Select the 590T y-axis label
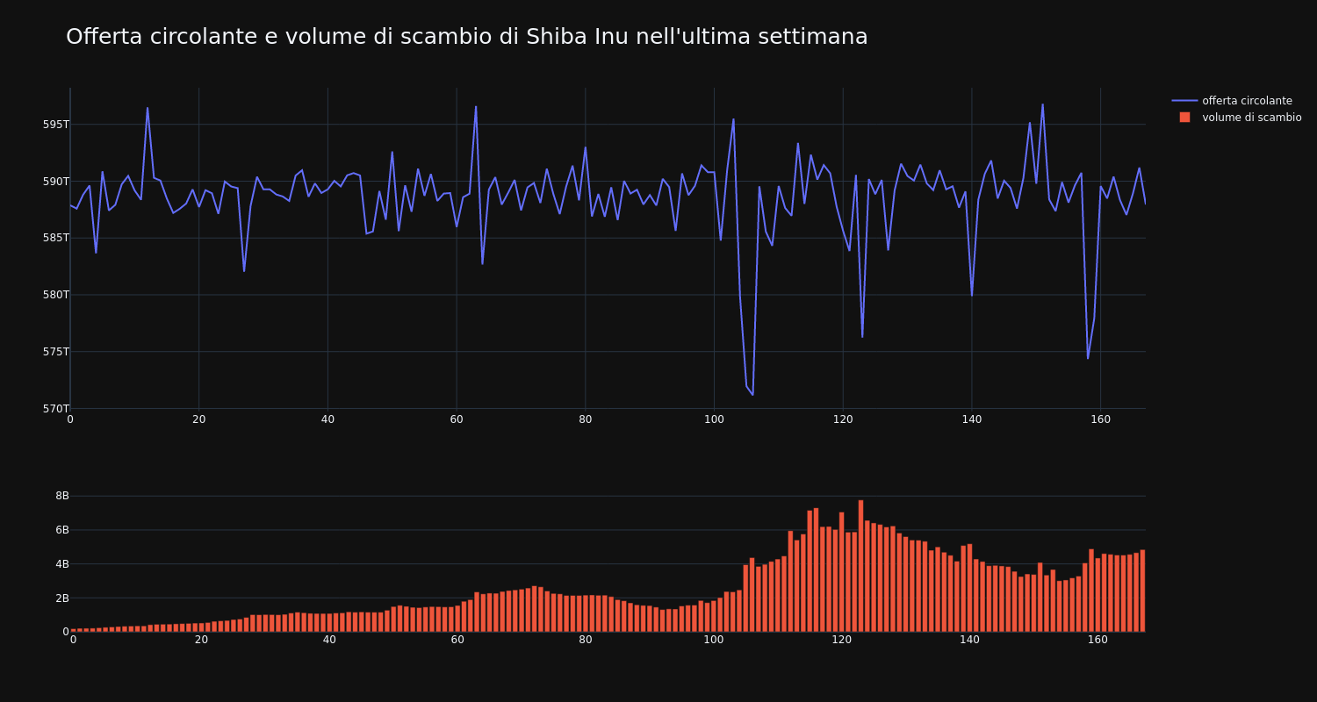Image resolution: width=1317 pixels, height=702 pixels. click(55, 182)
